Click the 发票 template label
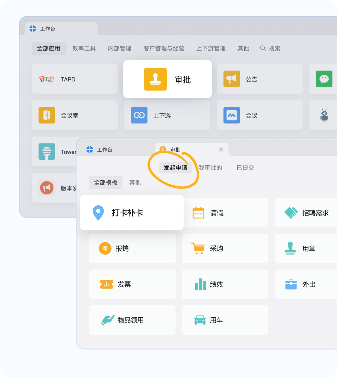The image size is (337, 378). coord(124,284)
